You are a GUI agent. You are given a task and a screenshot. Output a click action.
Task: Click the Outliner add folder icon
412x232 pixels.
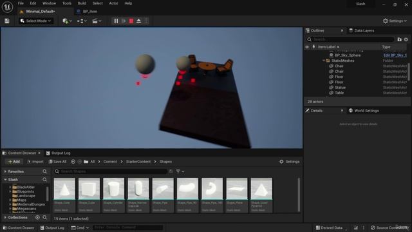(399, 39)
